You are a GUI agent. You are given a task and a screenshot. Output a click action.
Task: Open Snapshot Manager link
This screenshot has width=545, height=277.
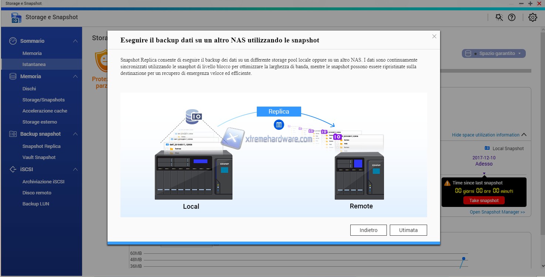(x=497, y=212)
